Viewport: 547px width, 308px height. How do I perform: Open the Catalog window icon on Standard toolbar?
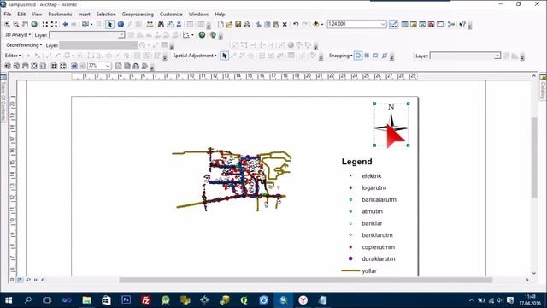(x=414, y=25)
